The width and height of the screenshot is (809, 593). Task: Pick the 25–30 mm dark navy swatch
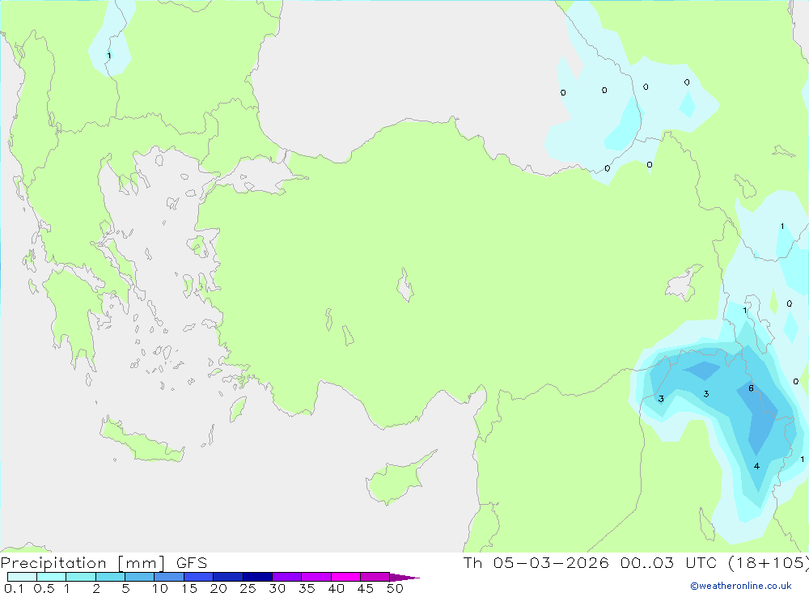[257, 577]
